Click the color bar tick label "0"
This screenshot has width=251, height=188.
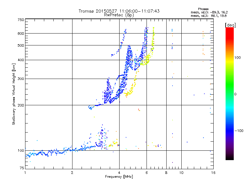click(x=235, y=94)
